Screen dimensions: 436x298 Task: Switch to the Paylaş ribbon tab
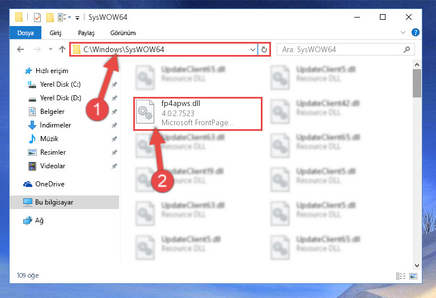[86, 33]
